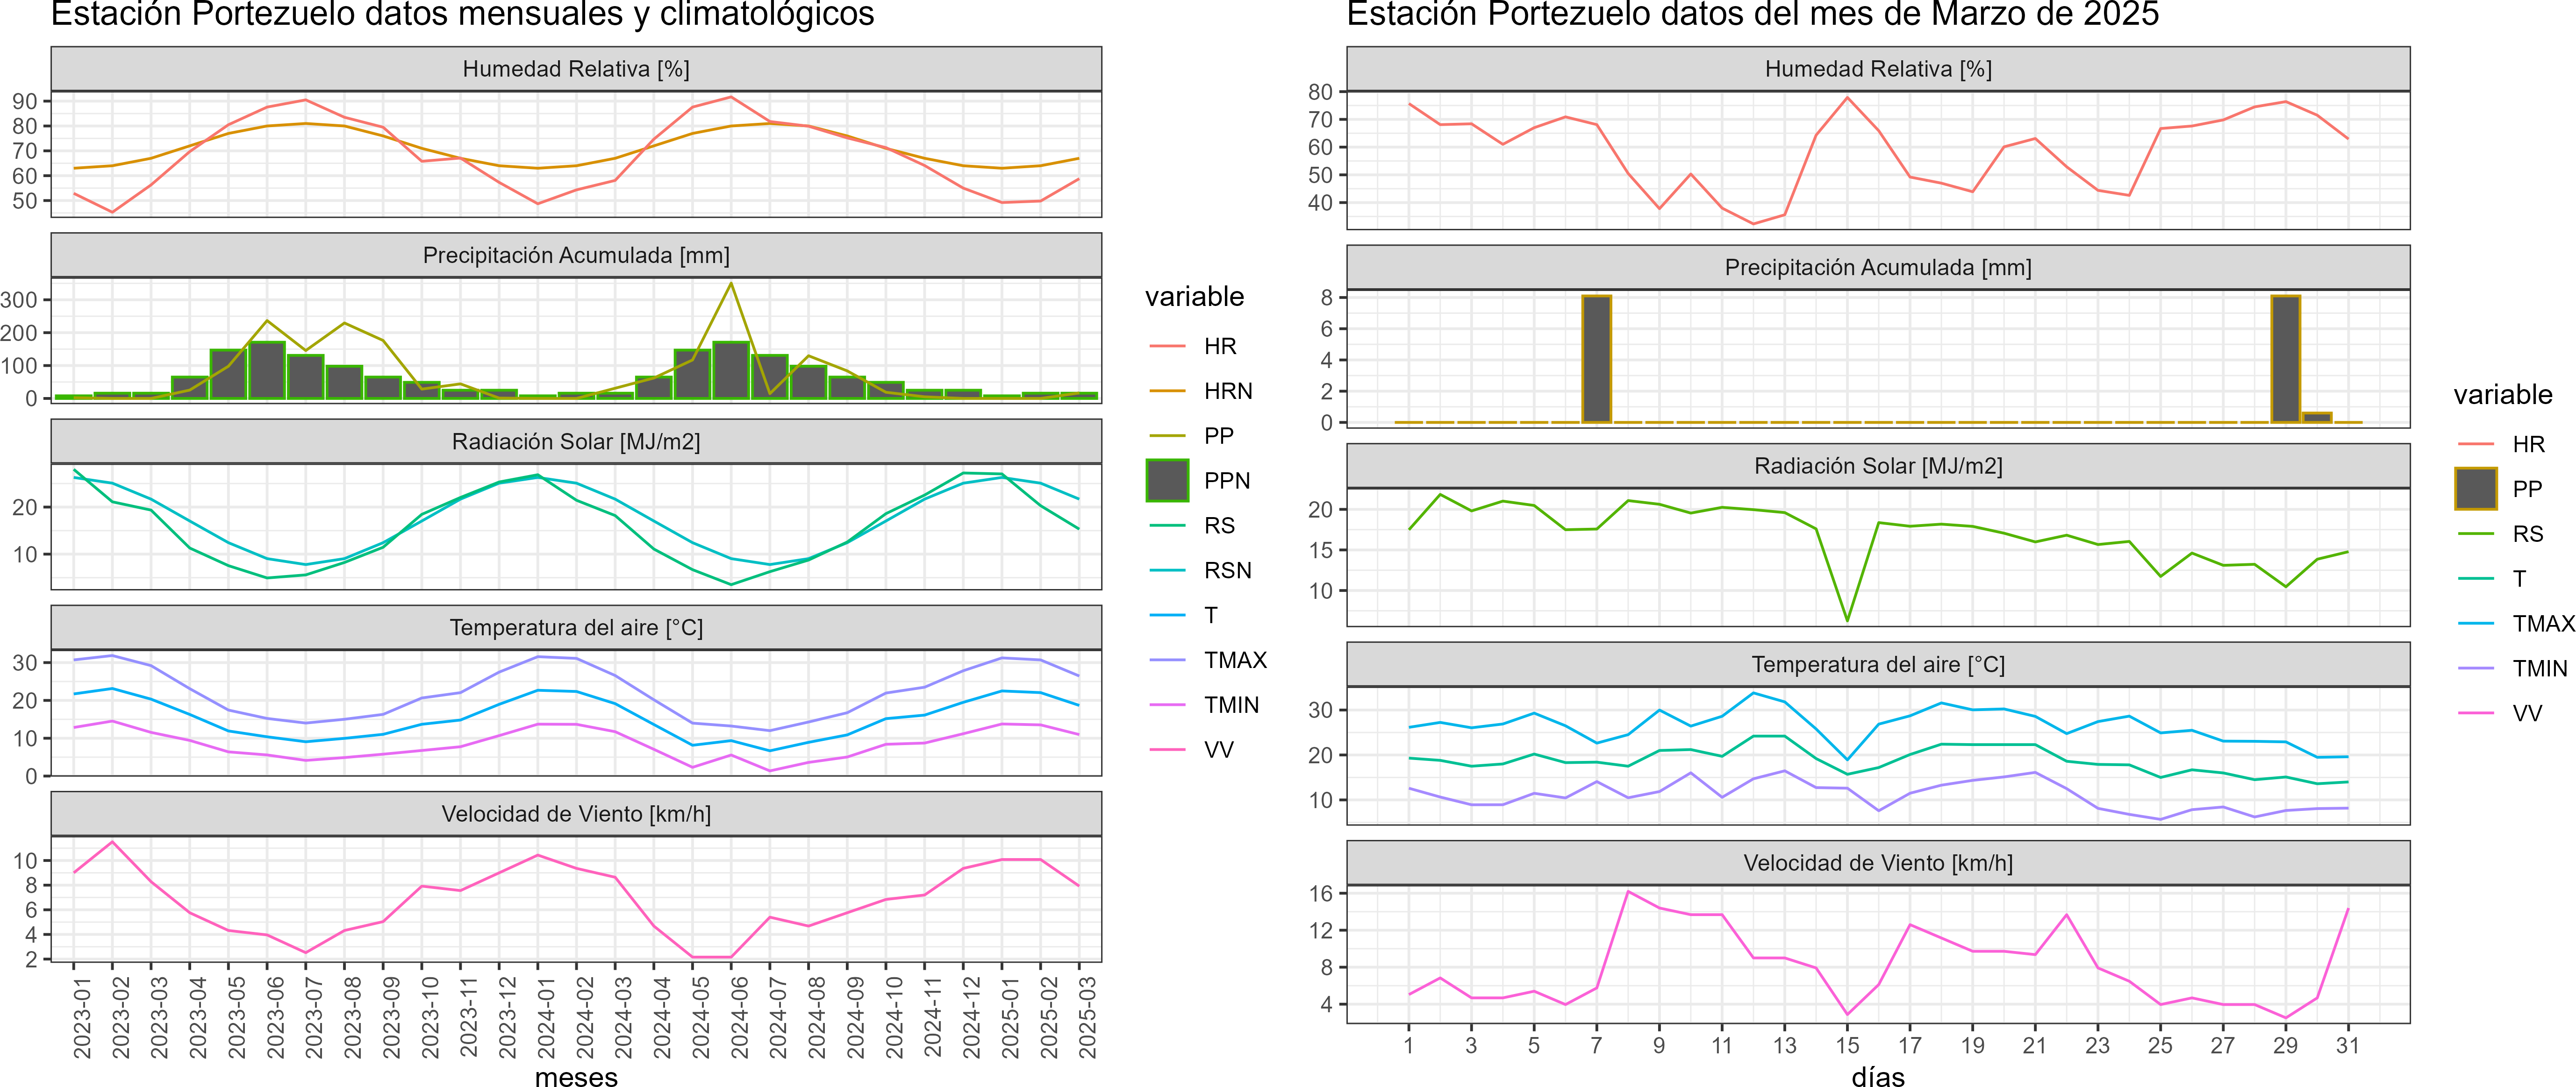Click title Estación Portezuelo datos mensuales y climatológicos
The width and height of the screenshot is (2576, 1087).
pyautogui.click(x=462, y=14)
